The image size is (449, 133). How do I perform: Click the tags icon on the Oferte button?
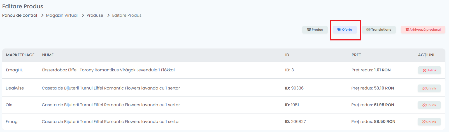pos(339,30)
